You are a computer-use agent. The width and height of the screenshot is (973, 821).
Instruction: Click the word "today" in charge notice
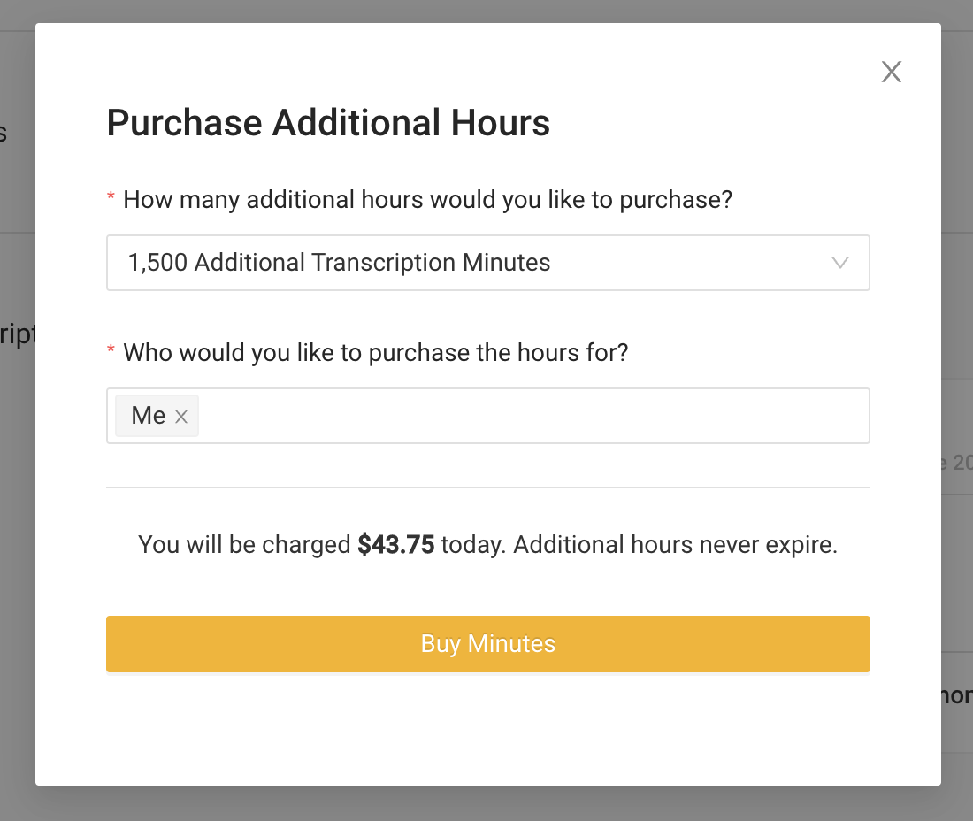click(x=472, y=545)
